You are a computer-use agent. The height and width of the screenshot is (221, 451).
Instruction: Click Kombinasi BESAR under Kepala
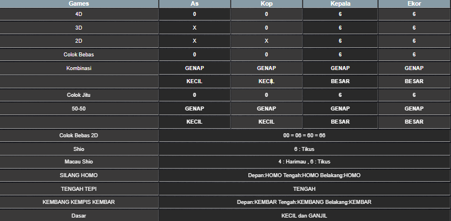point(340,81)
